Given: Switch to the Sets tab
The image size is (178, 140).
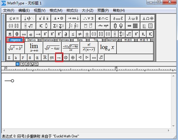Looking at the screenshot, I should point(80,40).
